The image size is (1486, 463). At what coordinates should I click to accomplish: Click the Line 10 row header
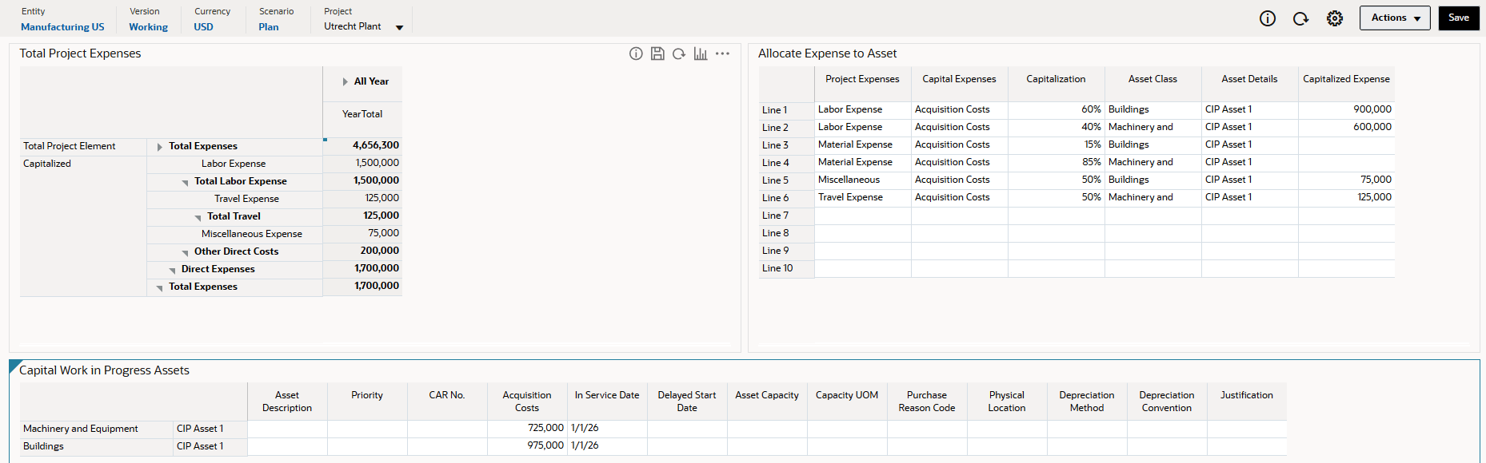click(786, 268)
